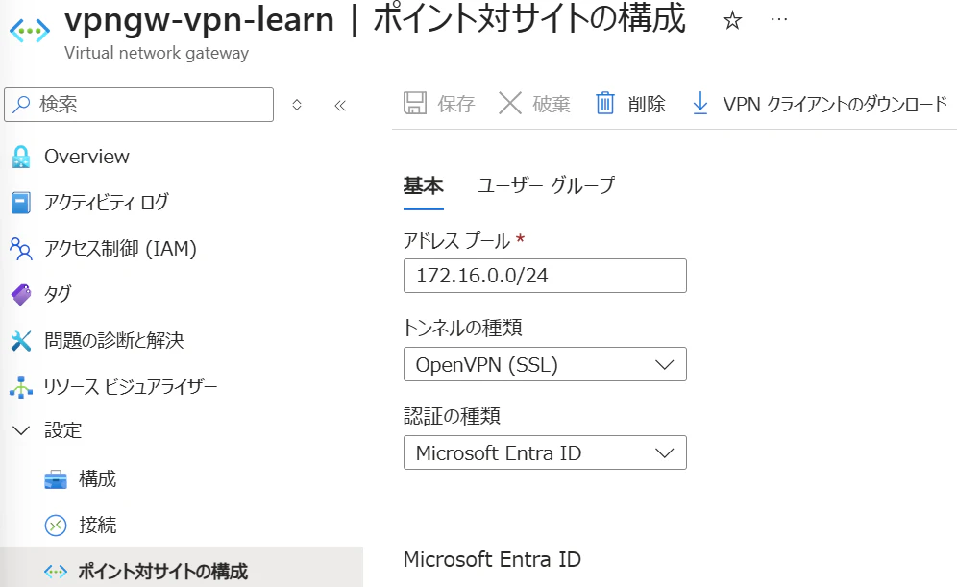Click the Overview lock icon
The height and width of the screenshot is (587, 957).
(x=21, y=157)
